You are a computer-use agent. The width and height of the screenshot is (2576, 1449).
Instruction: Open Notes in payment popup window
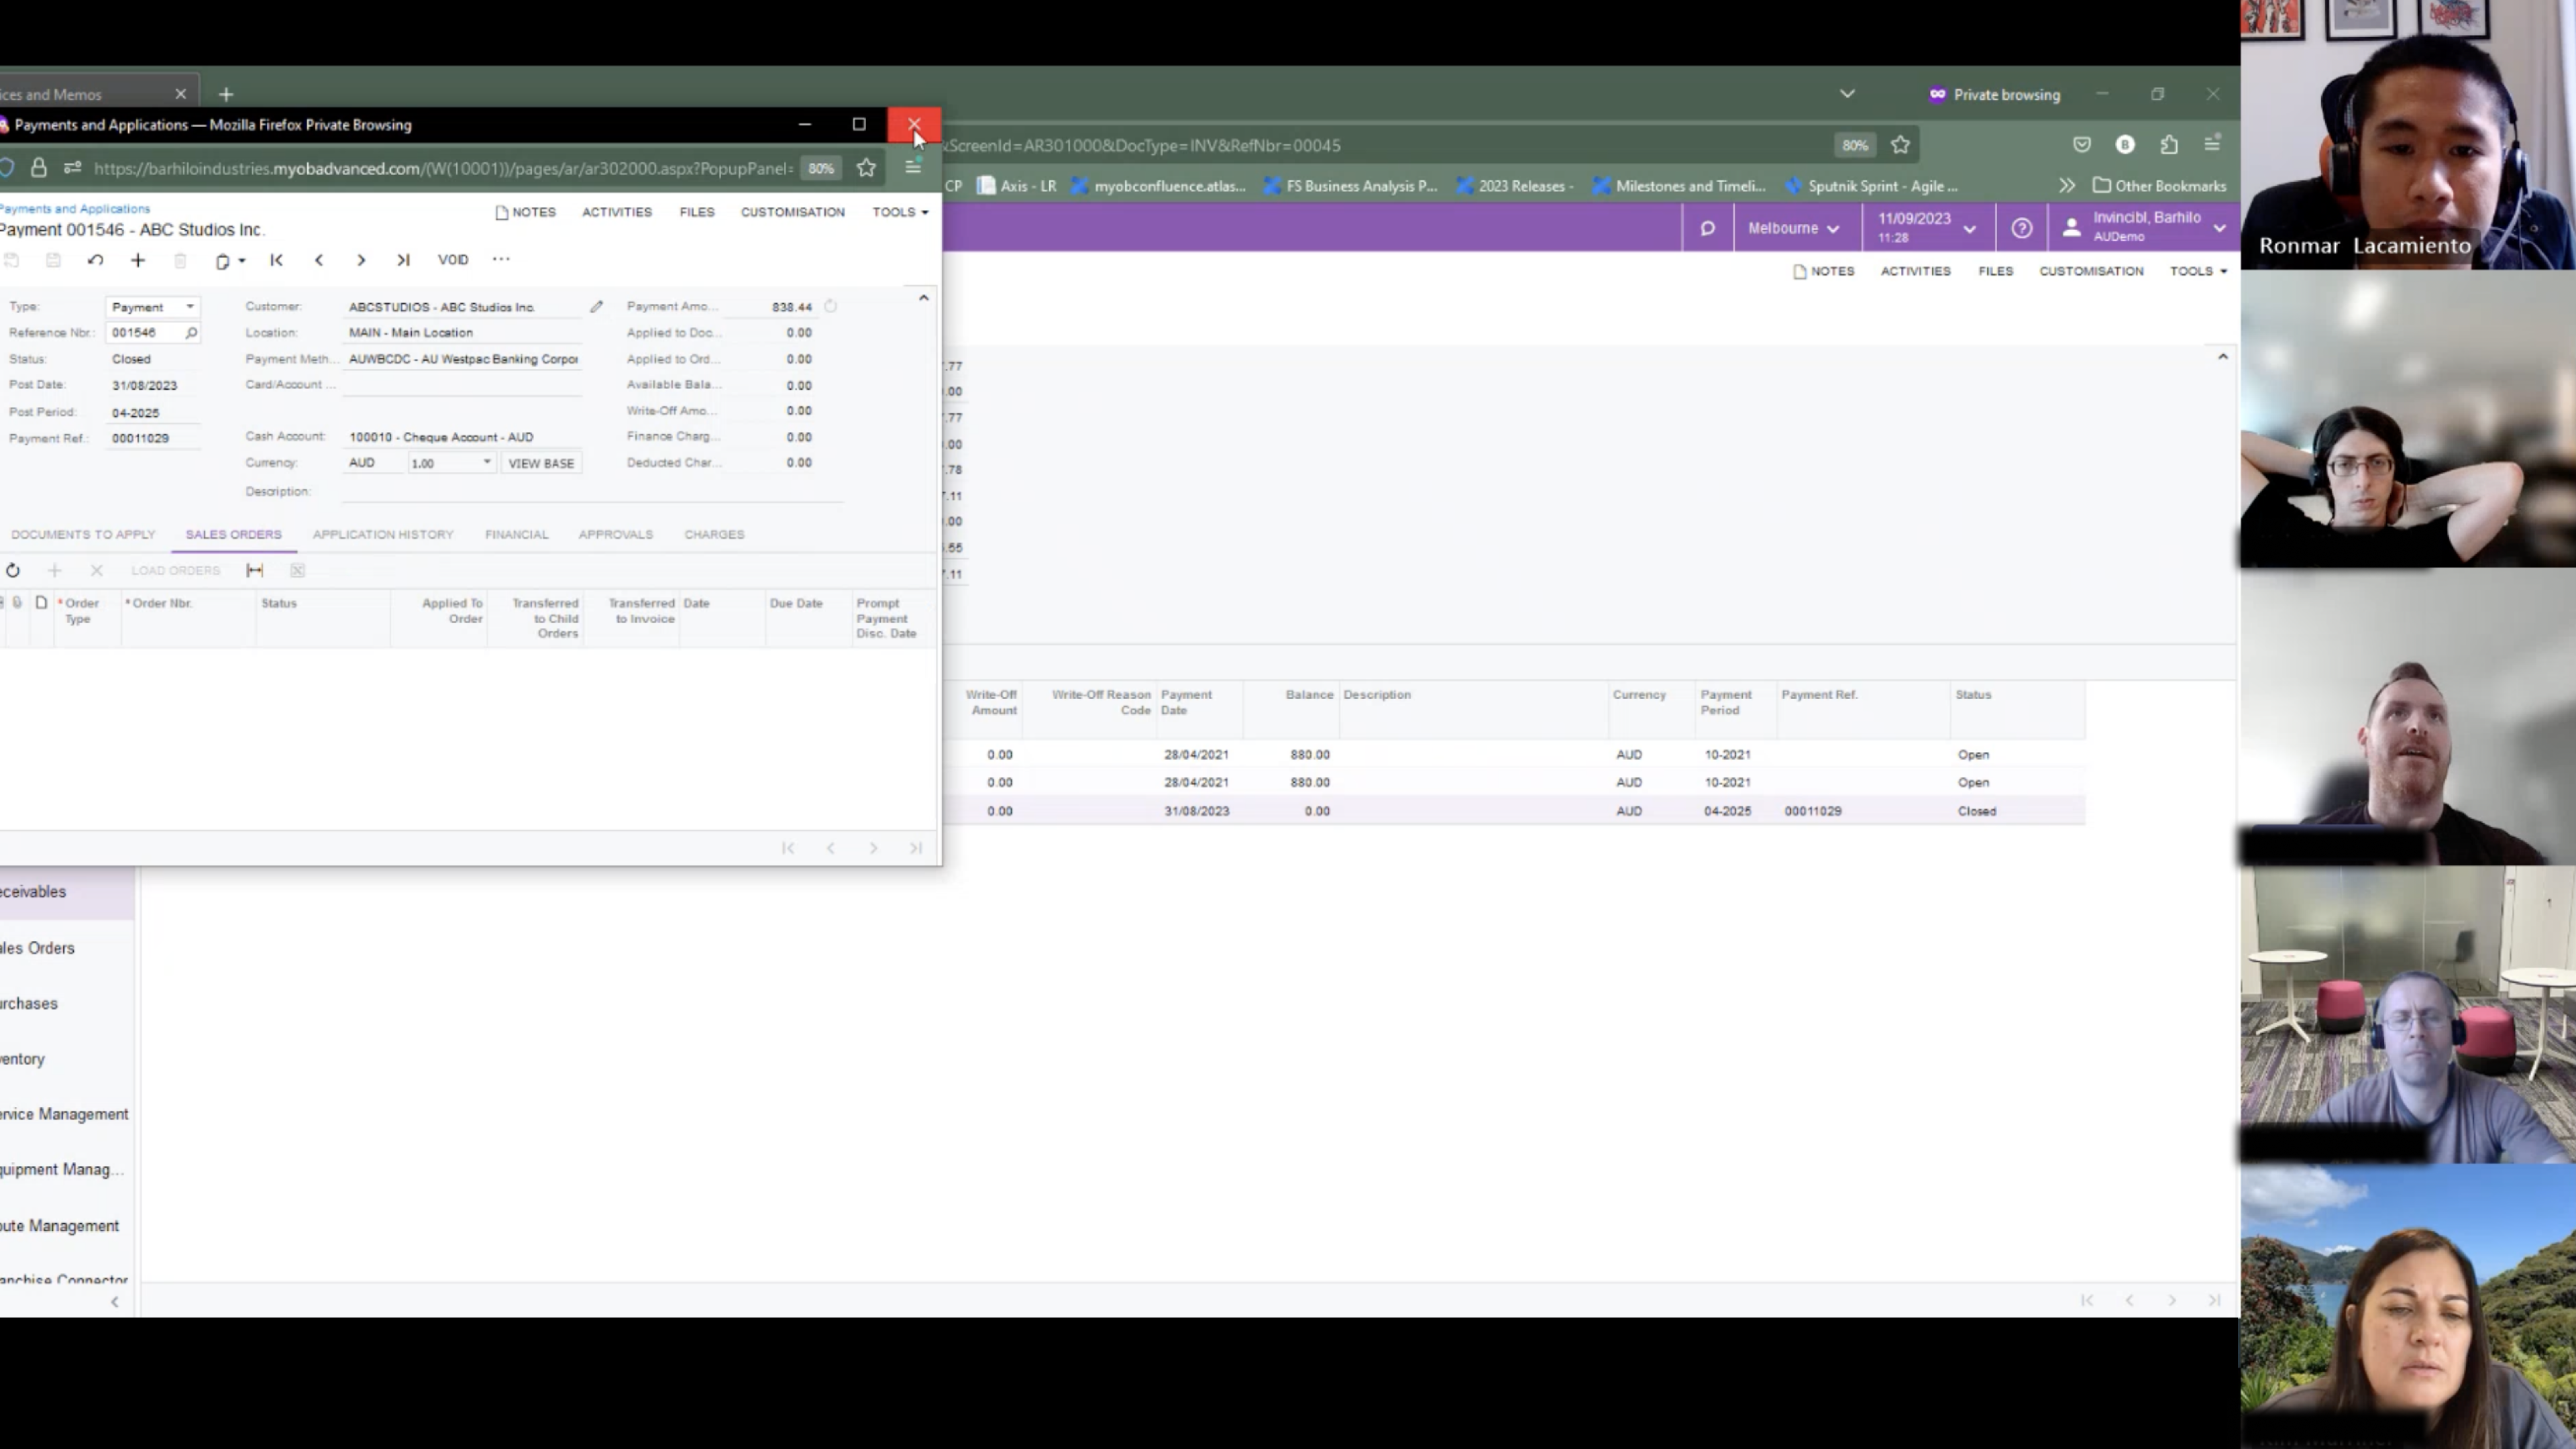point(525,212)
